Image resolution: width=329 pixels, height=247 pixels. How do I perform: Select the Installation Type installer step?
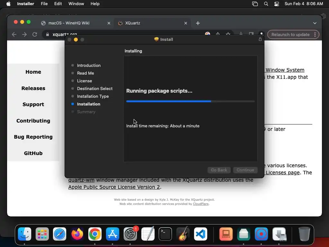point(93,96)
